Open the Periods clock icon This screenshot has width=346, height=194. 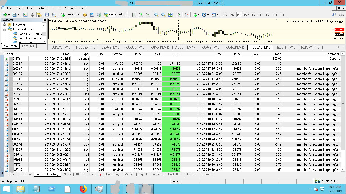[x=204, y=15]
